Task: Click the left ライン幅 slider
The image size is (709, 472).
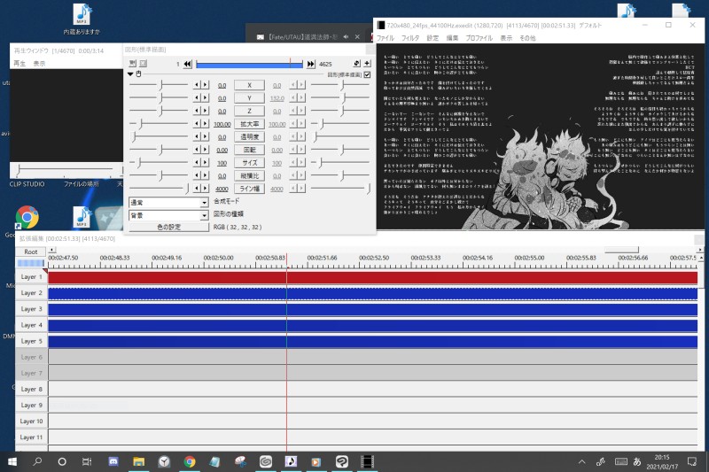Action: pos(159,189)
